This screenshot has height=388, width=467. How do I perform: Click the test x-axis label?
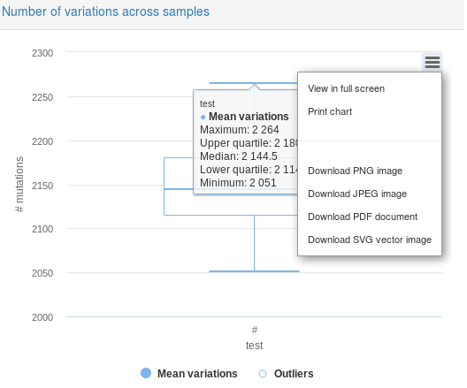(x=255, y=346)
